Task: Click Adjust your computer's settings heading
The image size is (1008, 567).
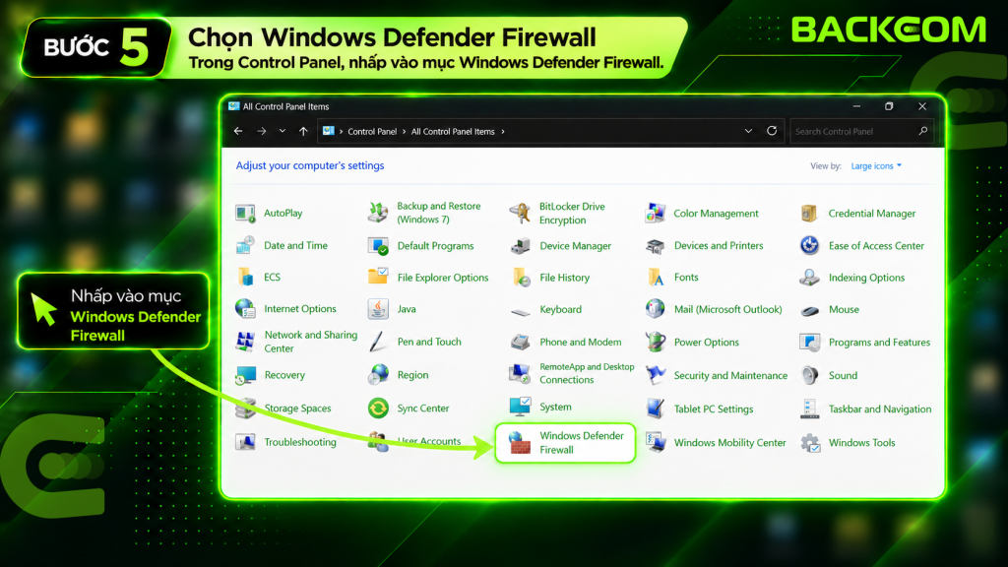Action: coord(310,165)
